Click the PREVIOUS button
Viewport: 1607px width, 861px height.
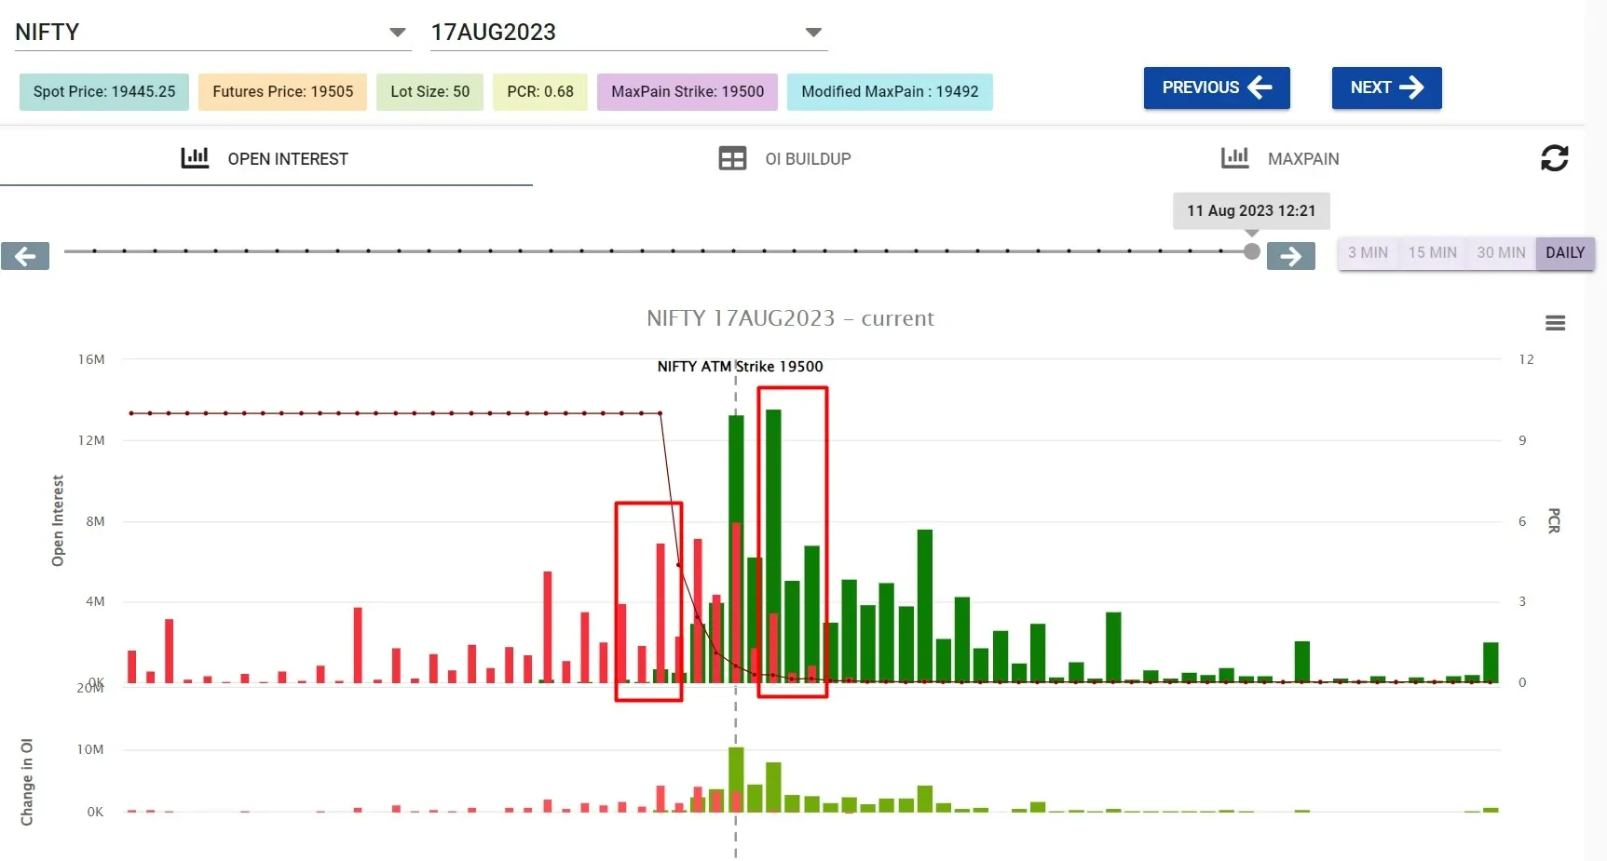1217,87
